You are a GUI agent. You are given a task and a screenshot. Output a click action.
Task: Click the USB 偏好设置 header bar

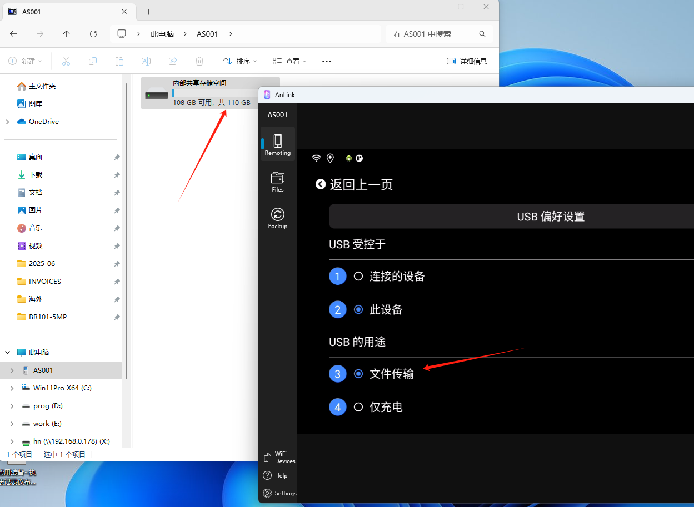[x=511, y=217]
